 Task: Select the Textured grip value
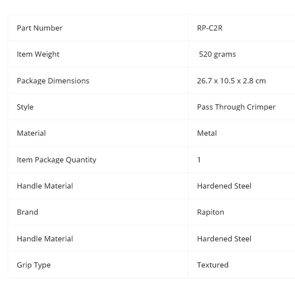[213, 265]
